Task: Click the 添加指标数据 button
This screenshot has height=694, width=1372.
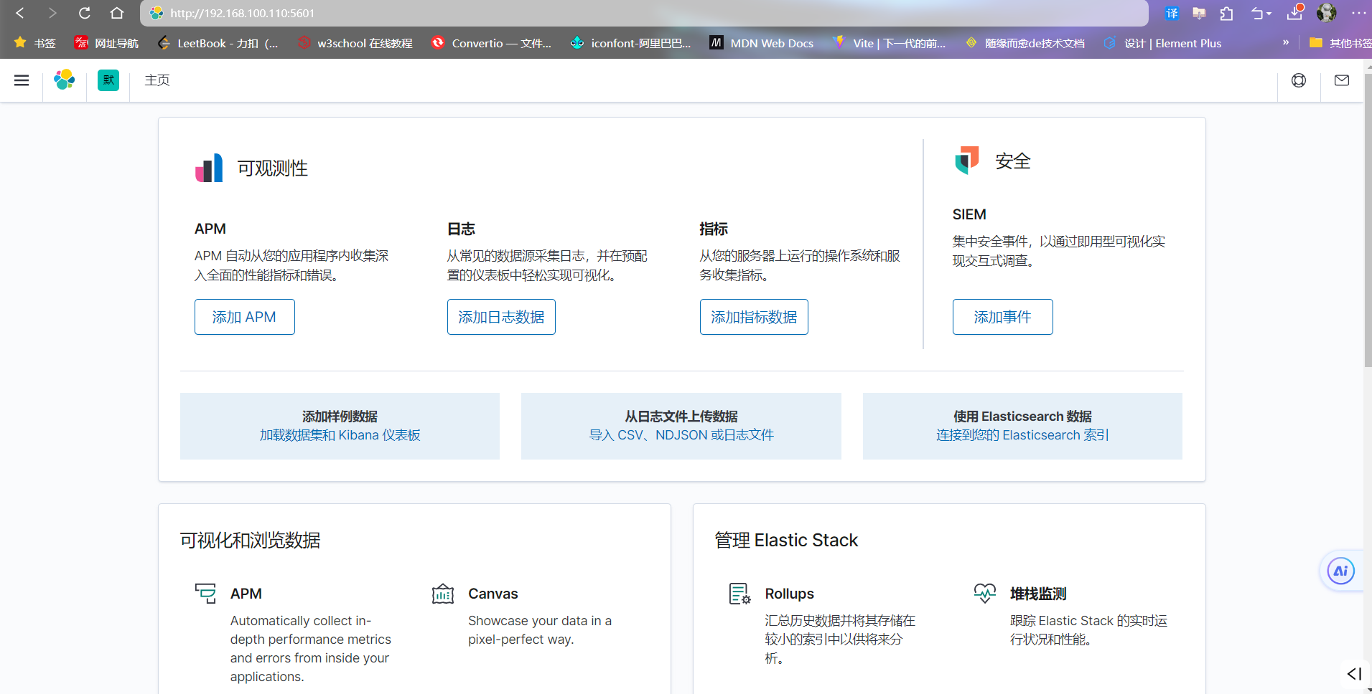Action: [754, 317]
